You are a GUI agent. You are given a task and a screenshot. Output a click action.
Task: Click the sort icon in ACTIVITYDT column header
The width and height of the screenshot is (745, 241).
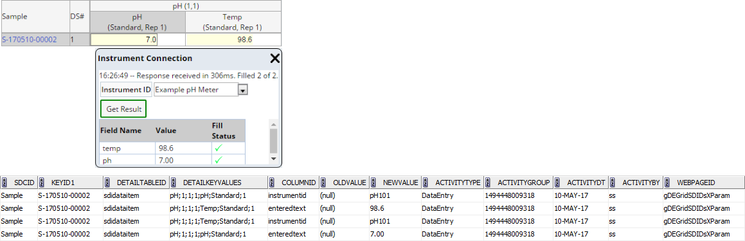[557, 183]
